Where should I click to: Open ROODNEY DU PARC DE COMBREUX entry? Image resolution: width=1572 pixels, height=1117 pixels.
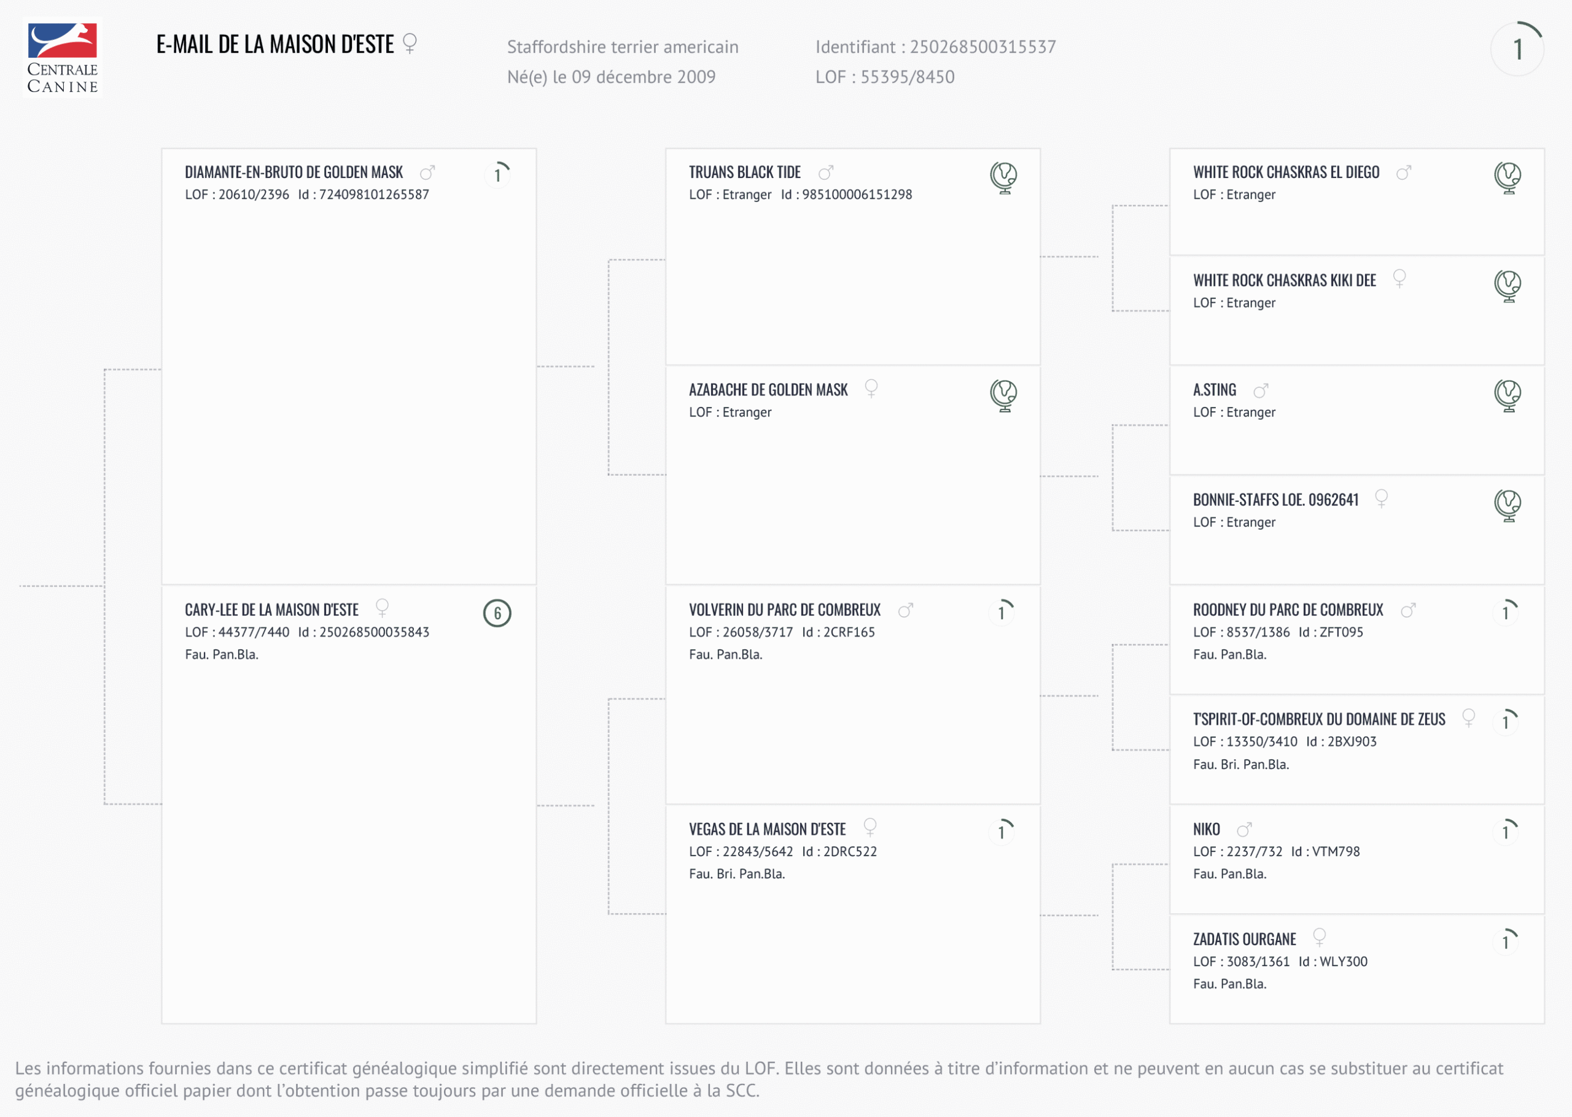point(1288,610)
